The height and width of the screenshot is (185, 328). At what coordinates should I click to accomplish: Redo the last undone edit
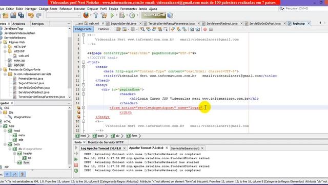(38, 15)
